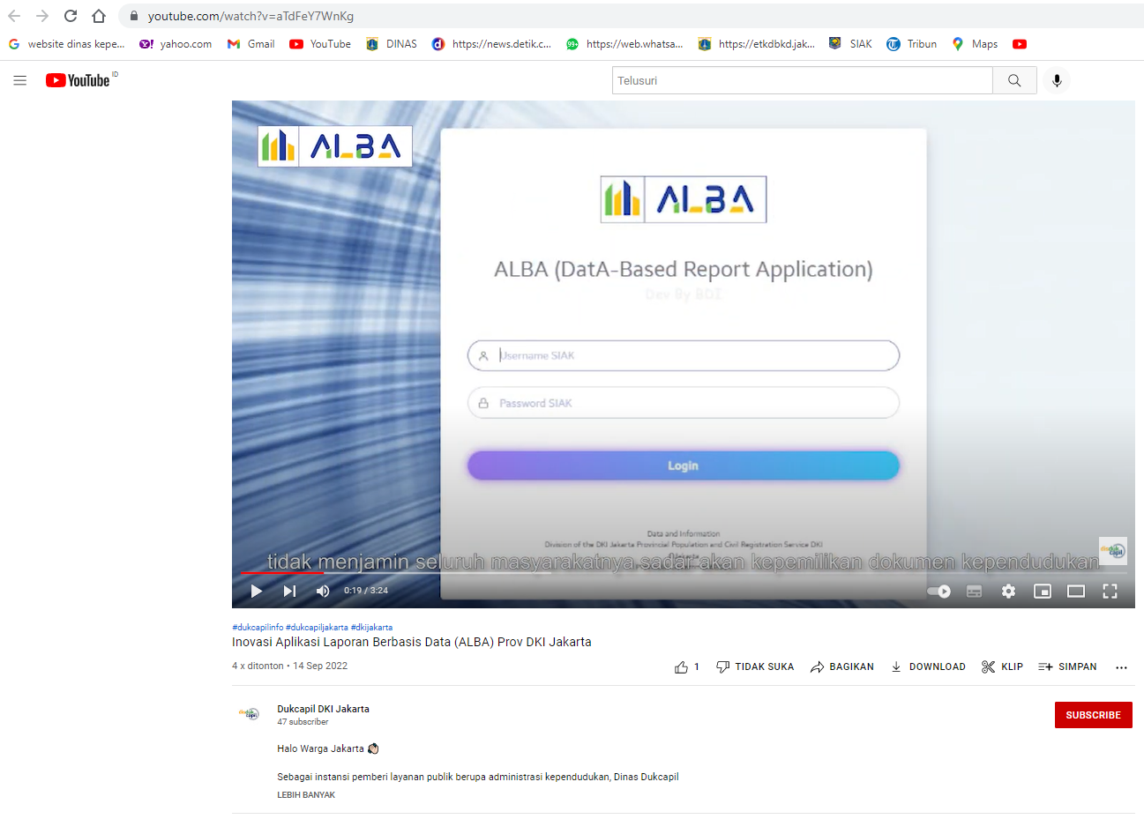Open the Dukcapil DKI Jakarta channel name

click(x=323, y=709)
